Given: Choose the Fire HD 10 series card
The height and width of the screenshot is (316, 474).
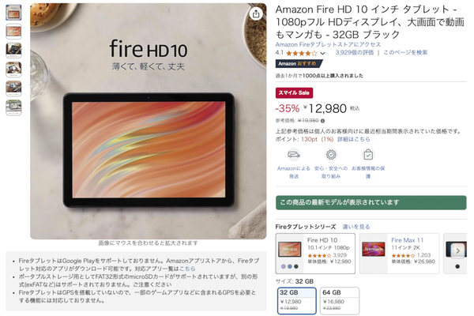Looking at the screenshot, I should pos(315,254).
